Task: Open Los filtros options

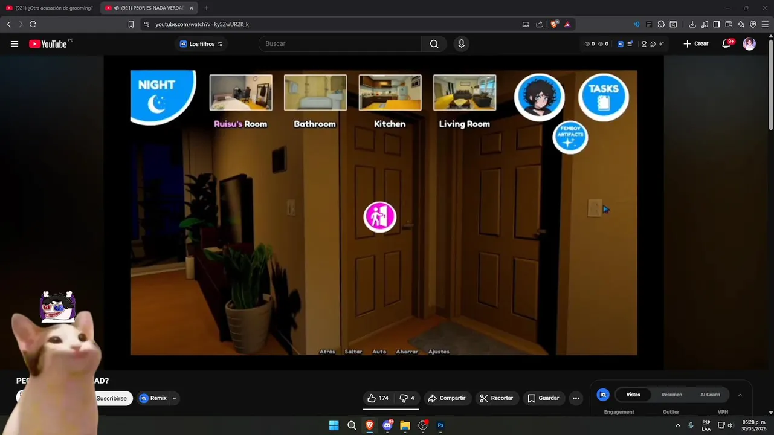Action: [x=201, y=43]
